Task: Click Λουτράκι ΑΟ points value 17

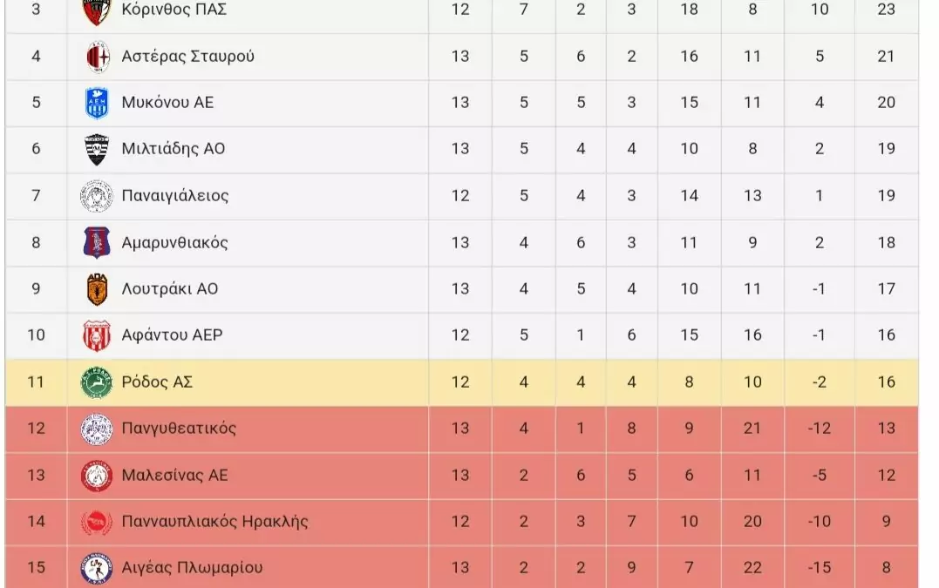Action: (886, 288)
